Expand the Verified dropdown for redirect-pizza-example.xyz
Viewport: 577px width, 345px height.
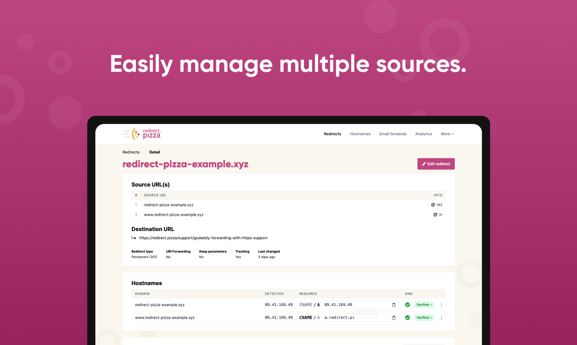[x=424, y=305]
